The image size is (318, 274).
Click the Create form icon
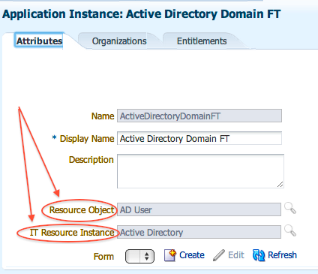click(x=170, y=255)
